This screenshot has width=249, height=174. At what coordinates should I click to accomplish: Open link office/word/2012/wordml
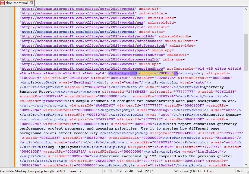pyautogui.click(x=78, y=13)
